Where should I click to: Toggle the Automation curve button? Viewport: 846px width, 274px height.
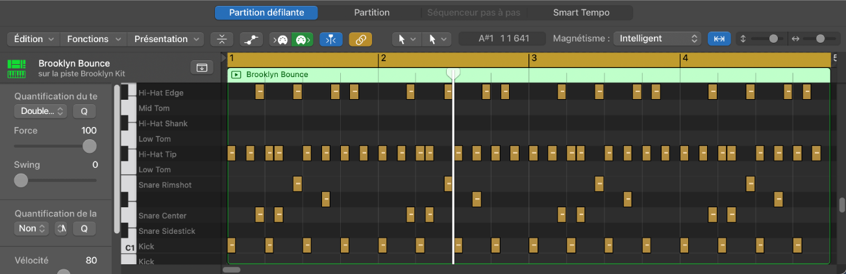click(x=251, y=39)
